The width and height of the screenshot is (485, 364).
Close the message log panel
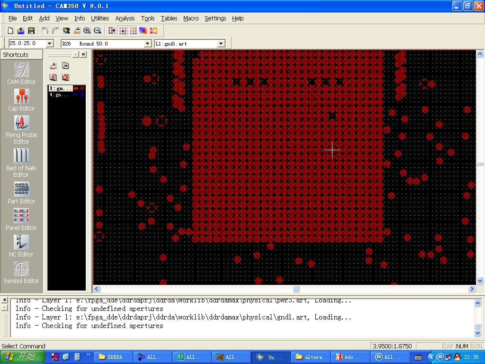click(5, 300)
